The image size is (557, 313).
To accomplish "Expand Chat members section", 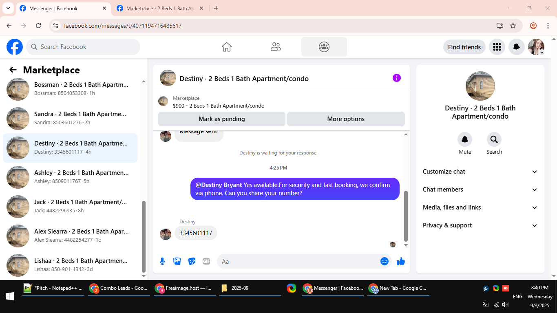I will tap(480, 190).
